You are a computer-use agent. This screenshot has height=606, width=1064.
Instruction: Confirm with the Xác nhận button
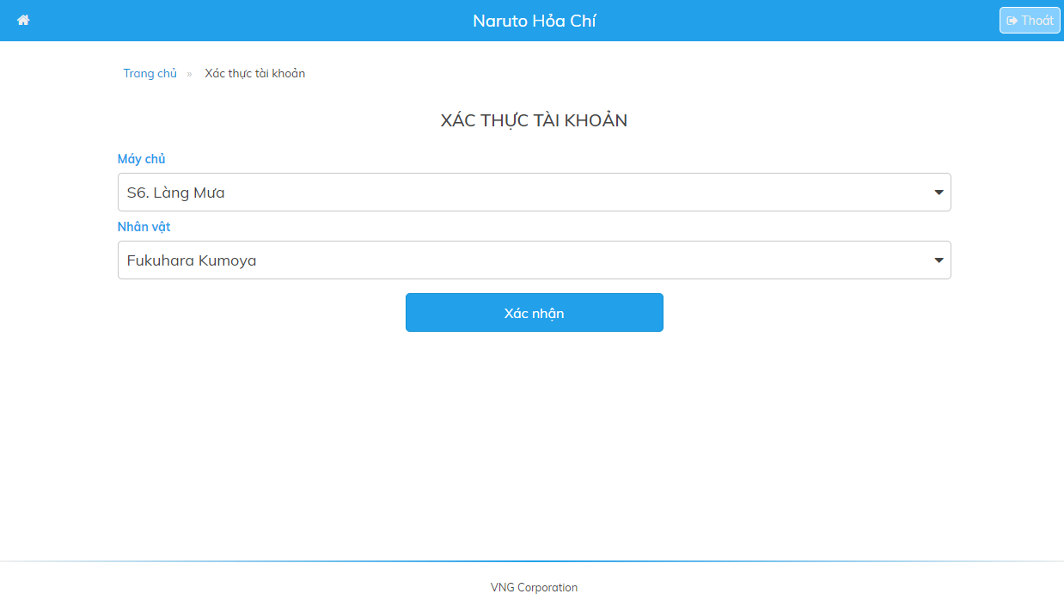[535, 313]
